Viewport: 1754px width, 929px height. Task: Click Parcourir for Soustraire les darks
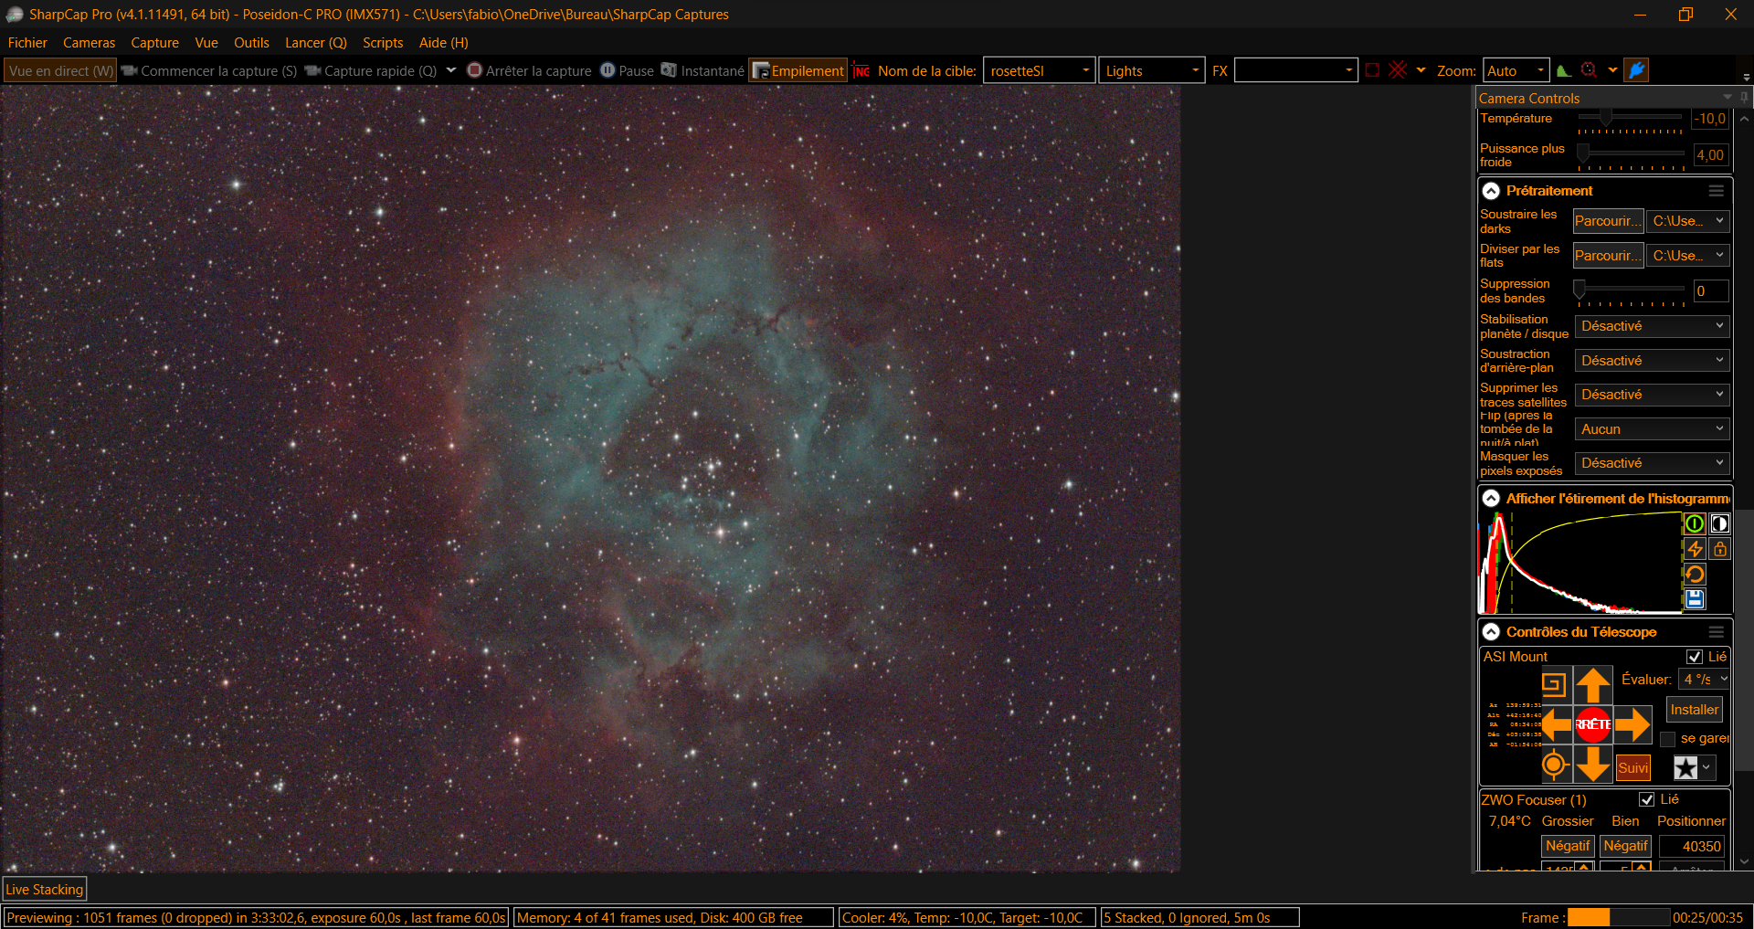click(x=1608, y=221)
